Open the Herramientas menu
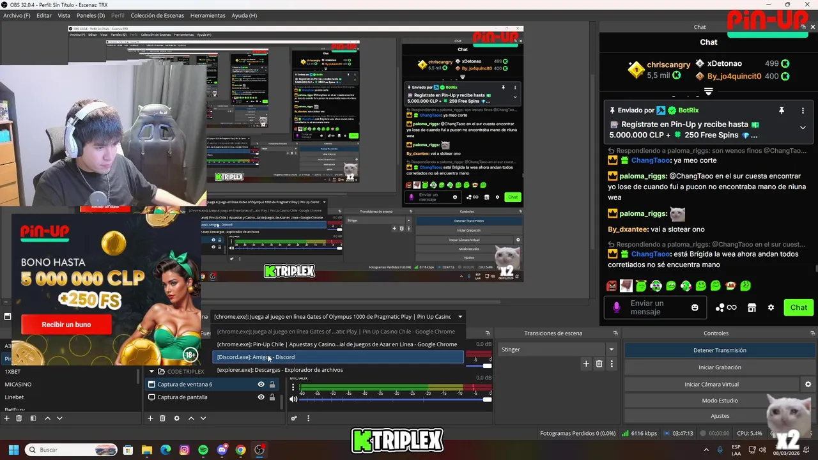Screen dimensions: 818x460 208,15
